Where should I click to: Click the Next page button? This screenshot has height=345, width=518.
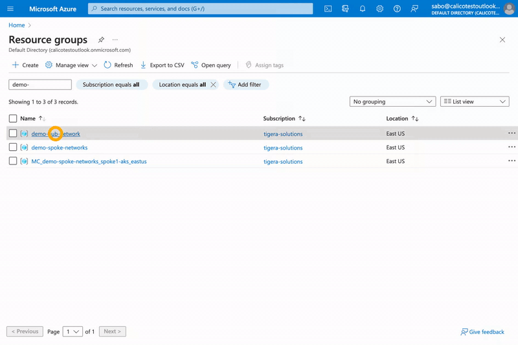click(x=112, y=331)
